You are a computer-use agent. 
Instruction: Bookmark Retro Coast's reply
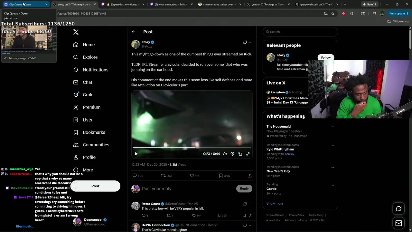coord(244,216)
